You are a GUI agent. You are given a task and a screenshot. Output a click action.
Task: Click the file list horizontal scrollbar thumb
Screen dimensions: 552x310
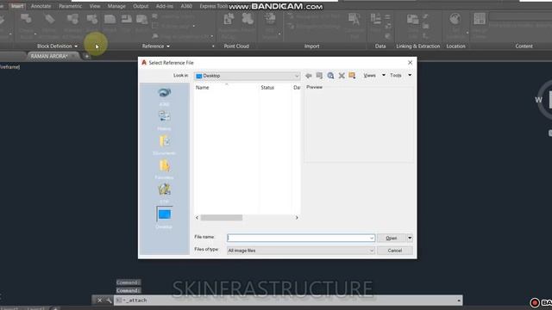(x=222, y=218)
